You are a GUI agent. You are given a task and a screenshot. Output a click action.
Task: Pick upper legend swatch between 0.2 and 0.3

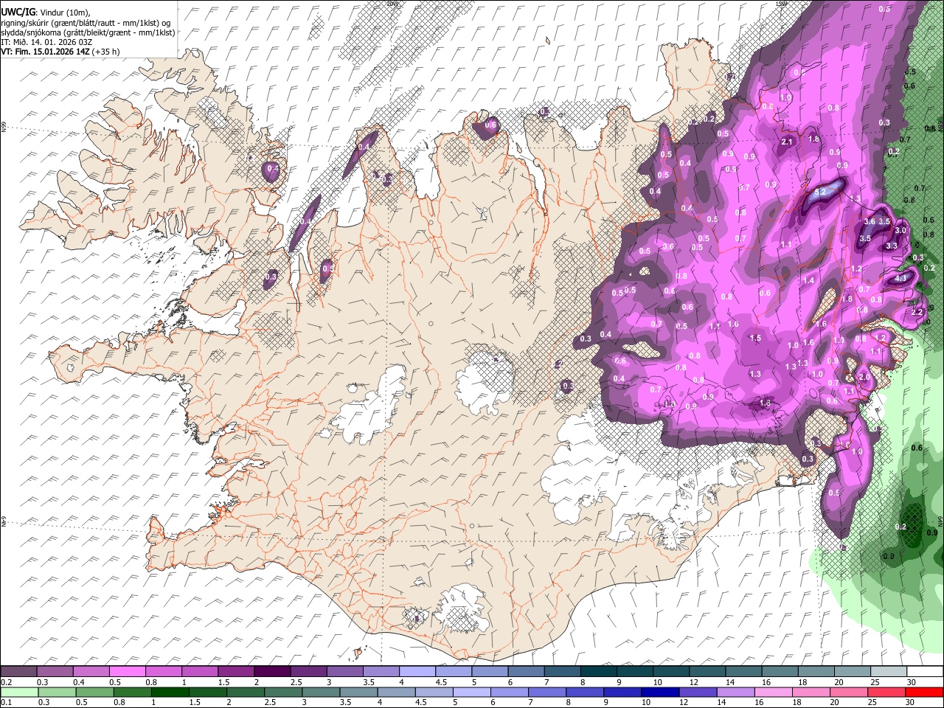point(18,671)
